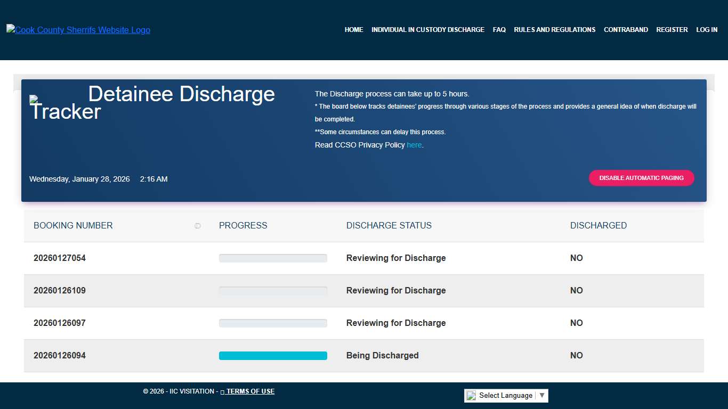Open CCSO Privacy Policy via here link
The width and height of the screenshot is (728, 409).
click(x=414, y=145)
